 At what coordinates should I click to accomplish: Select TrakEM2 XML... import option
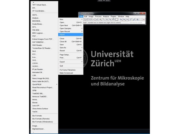pyautogui.click(x=44, y=94)
